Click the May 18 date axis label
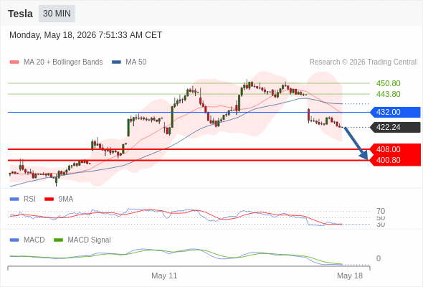The image size is (423, 287). (x=350, y=276)
